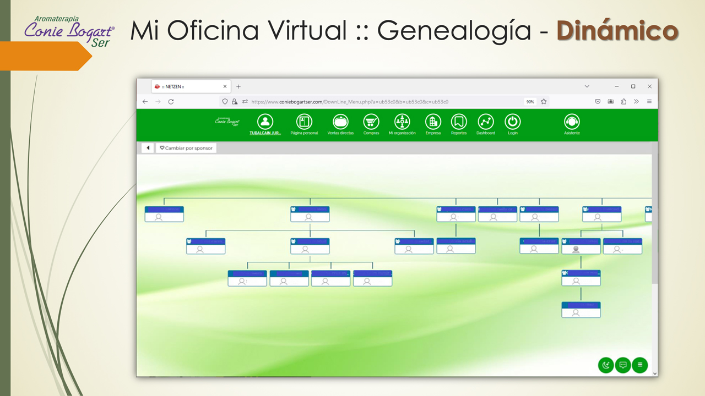Select the lowest node in genealogy tree
Image resolution: width=705 pixels, height=396 pixels.
pyautogui.click(x=581, y=310)
